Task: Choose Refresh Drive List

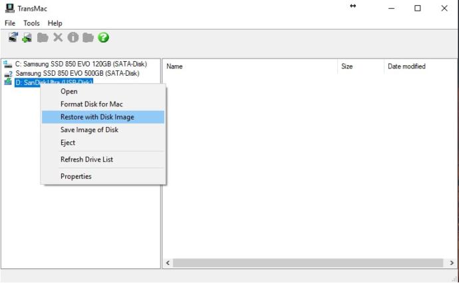Action: point(103,159)
